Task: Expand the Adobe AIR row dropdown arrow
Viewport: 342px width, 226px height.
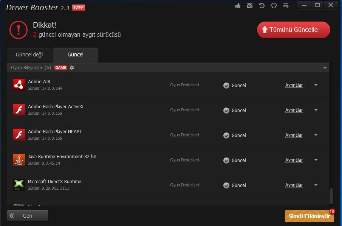Action: pyautogui.click(x=316, y=85)
